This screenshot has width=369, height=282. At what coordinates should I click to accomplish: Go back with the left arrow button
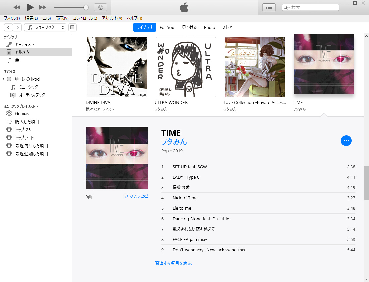pyautogui.click(x=8, y=27)
